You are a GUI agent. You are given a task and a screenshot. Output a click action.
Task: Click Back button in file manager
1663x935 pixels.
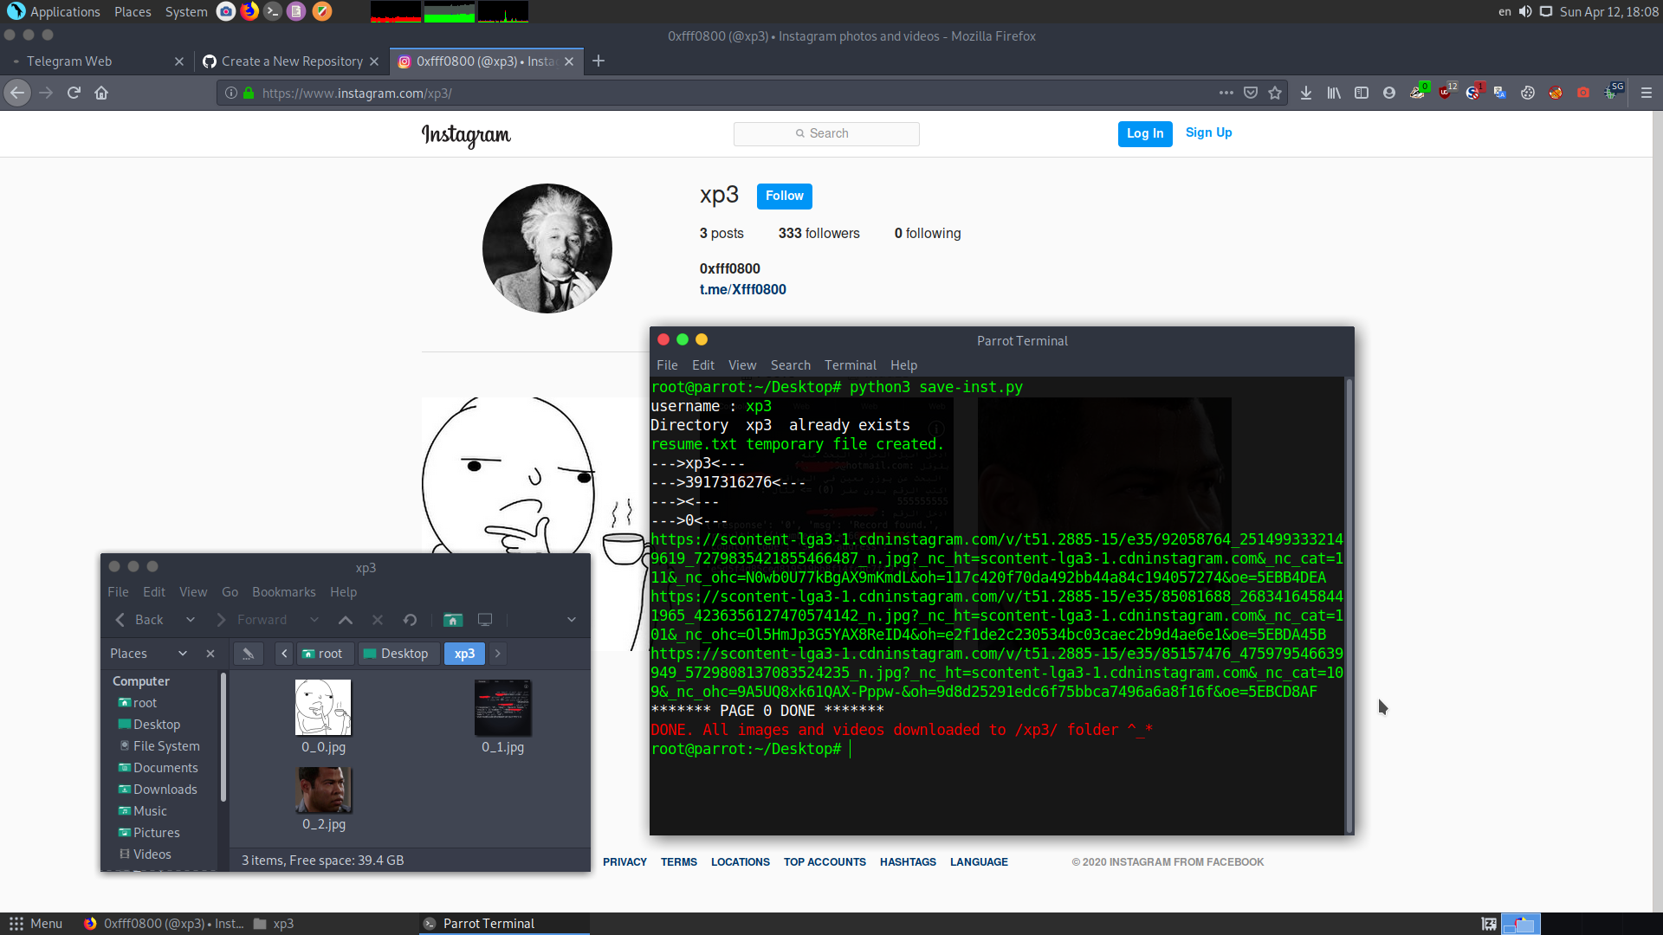139,620
